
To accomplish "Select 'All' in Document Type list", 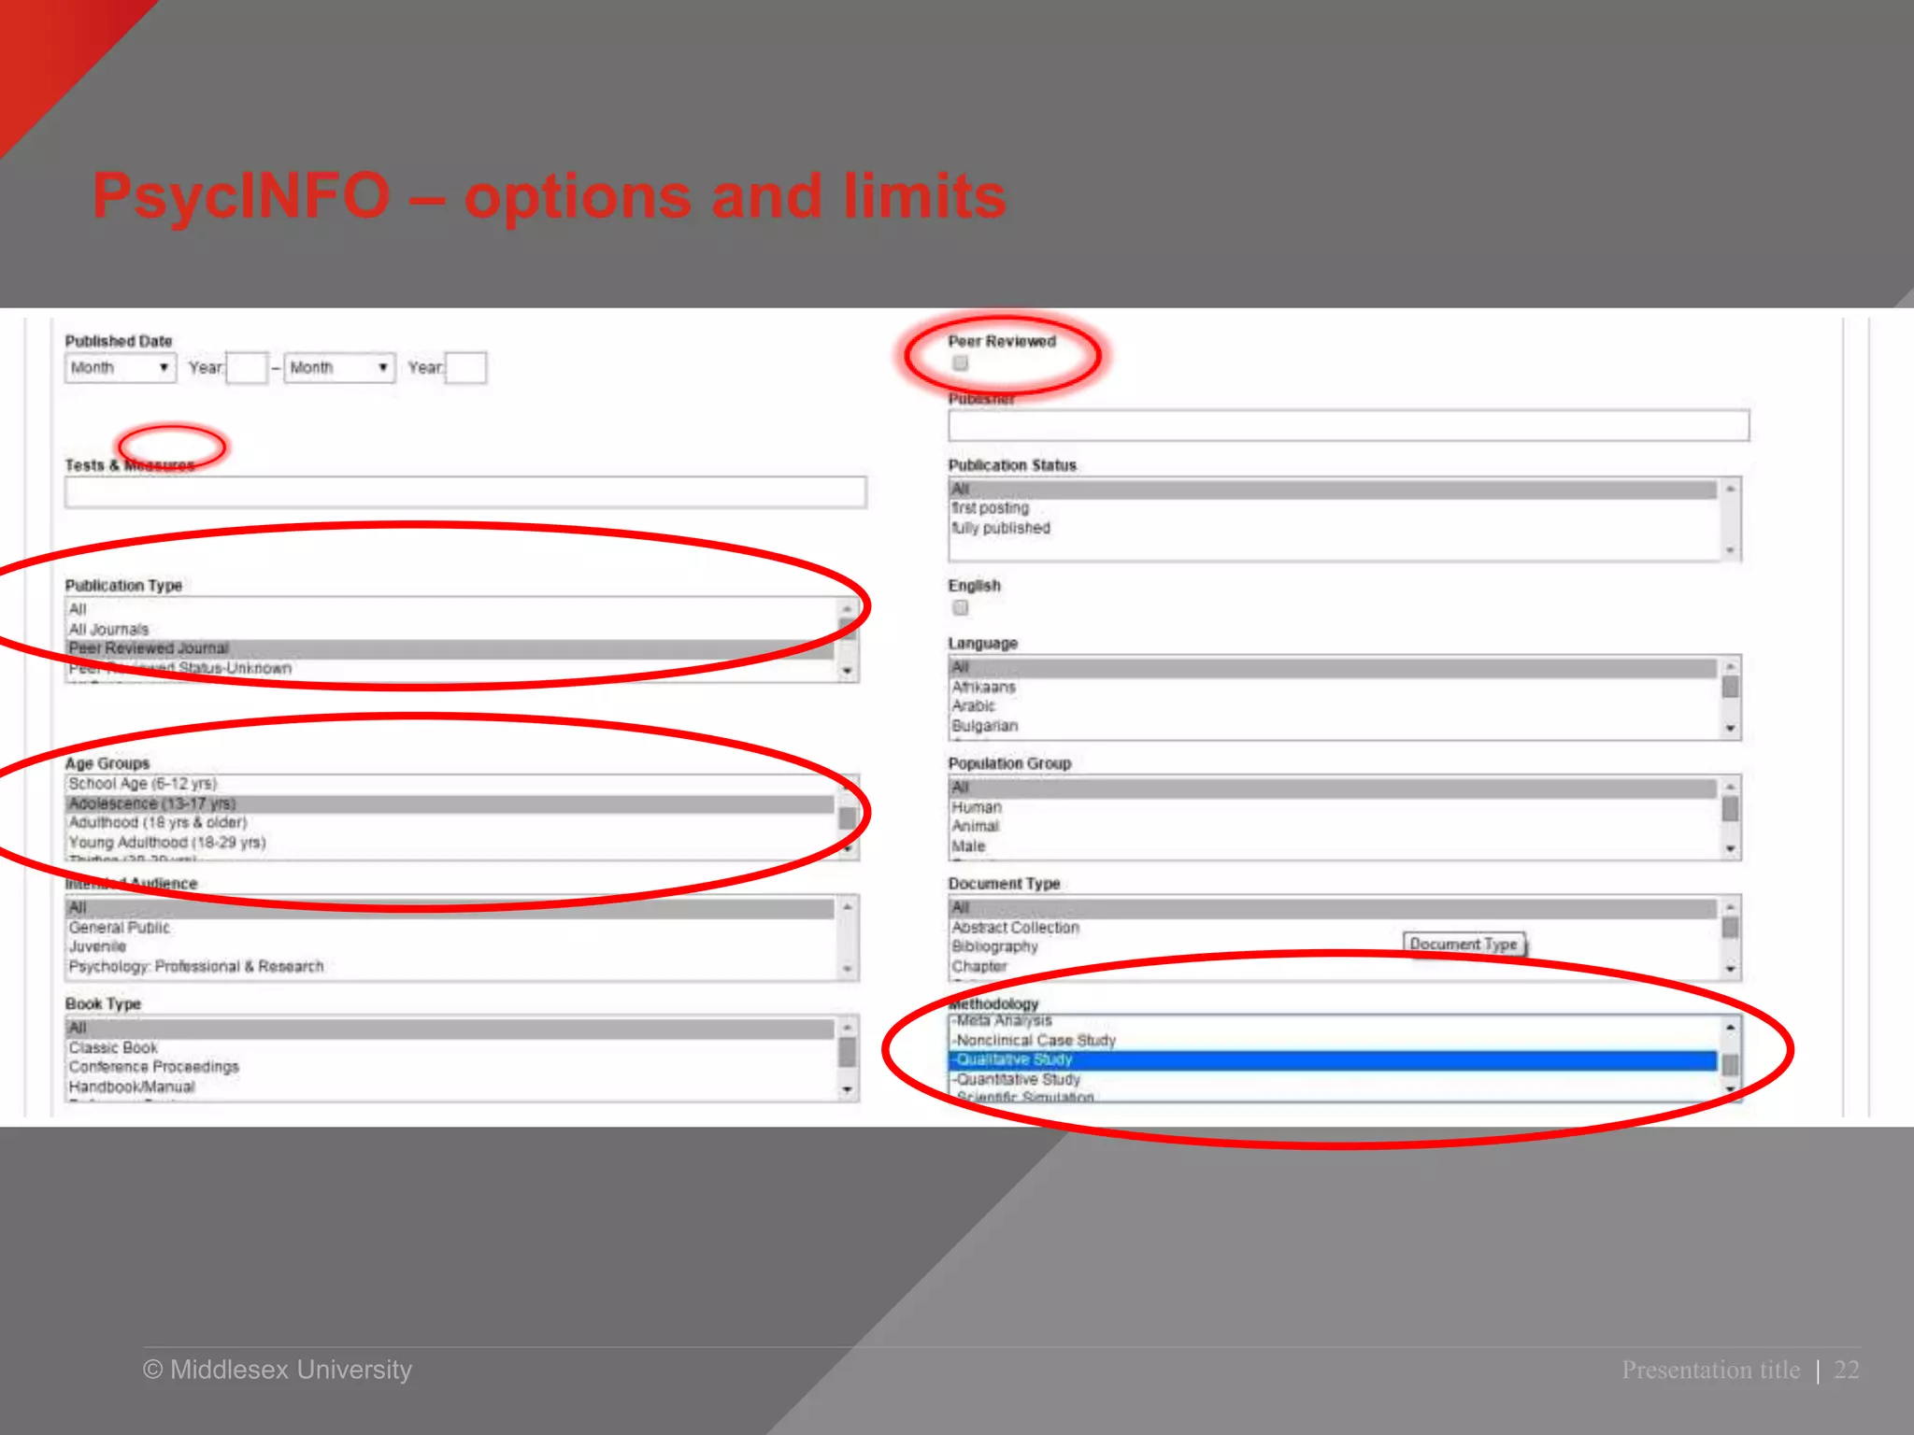I will [x=1334, y=908].
